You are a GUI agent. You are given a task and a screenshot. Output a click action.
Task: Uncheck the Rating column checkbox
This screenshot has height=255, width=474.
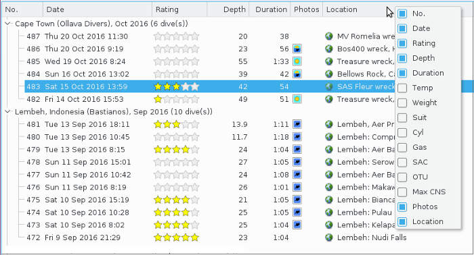pyautogui.click(x=402, y=43)
